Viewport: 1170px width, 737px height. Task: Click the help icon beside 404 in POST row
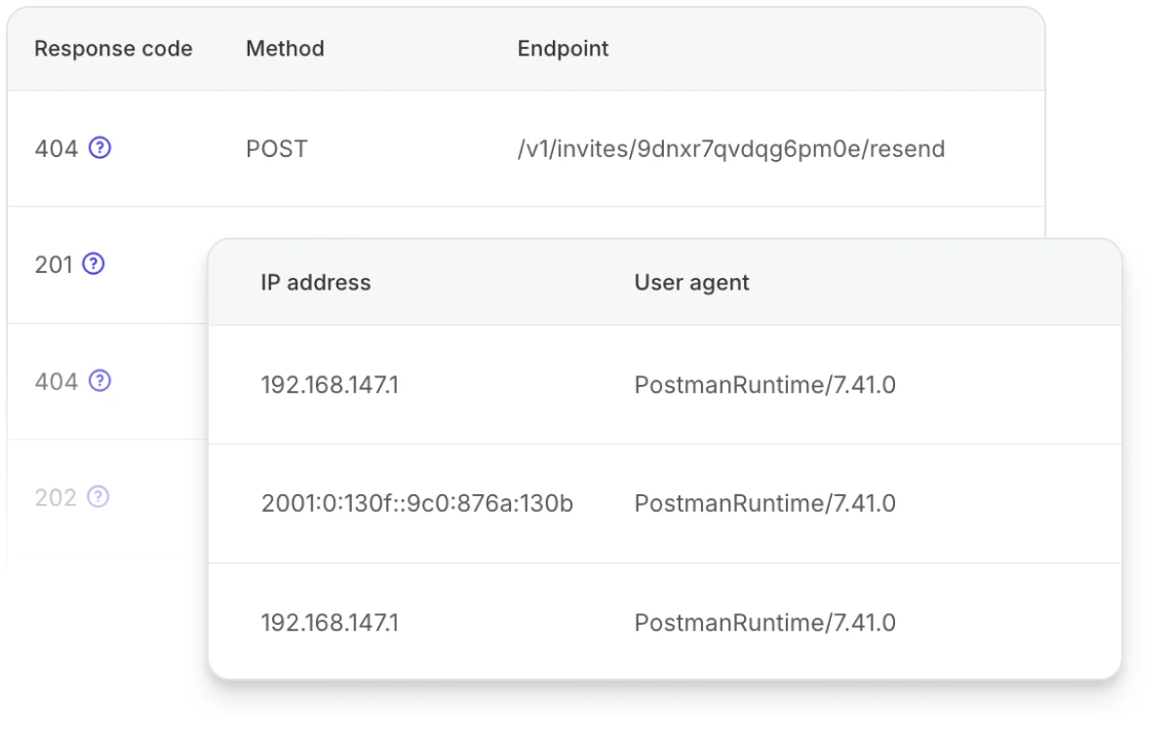point(99,149)
